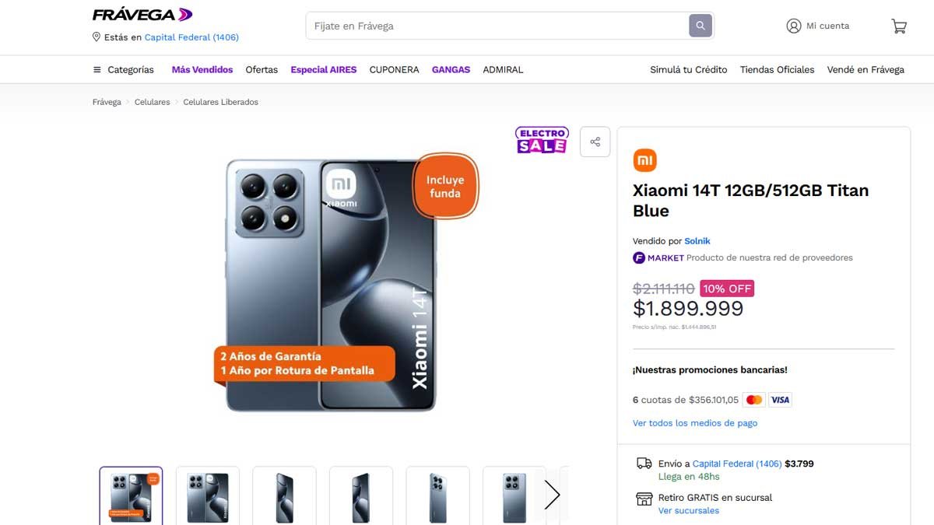
Task: Click the next-image arrow in gallery
Action: (553, 494)
